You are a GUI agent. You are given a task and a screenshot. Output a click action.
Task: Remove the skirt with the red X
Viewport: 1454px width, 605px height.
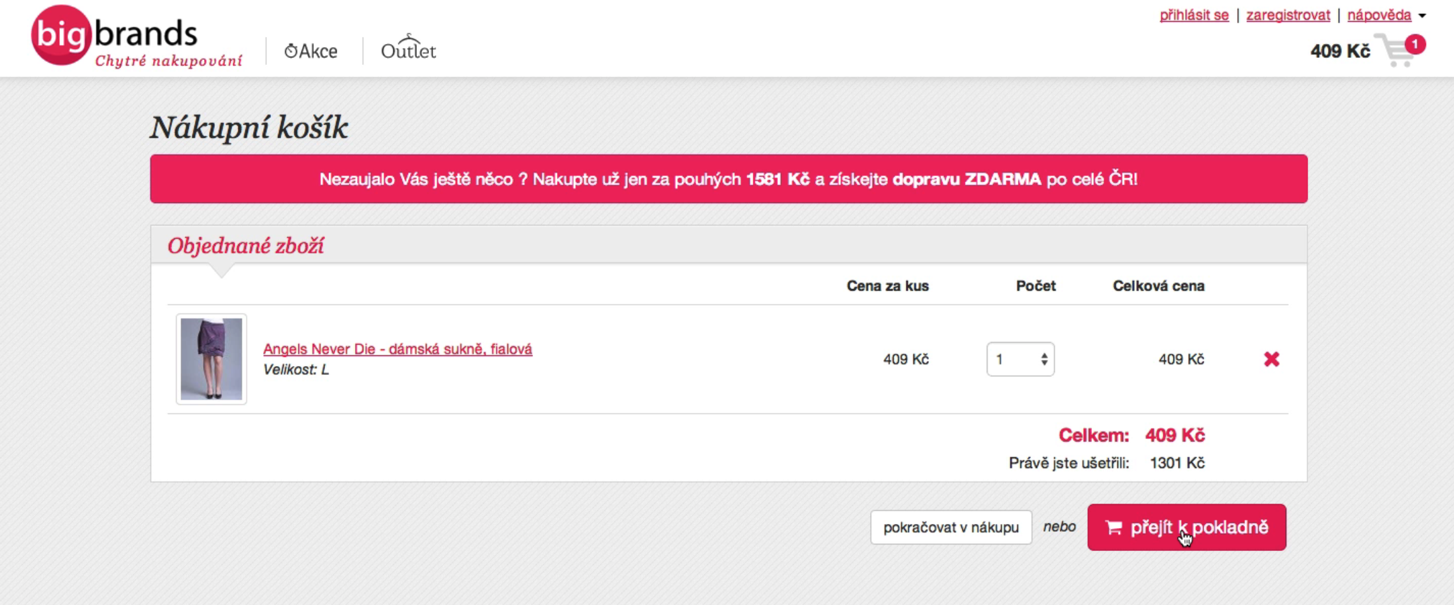pyautogui.click(x=1272, y=359)
